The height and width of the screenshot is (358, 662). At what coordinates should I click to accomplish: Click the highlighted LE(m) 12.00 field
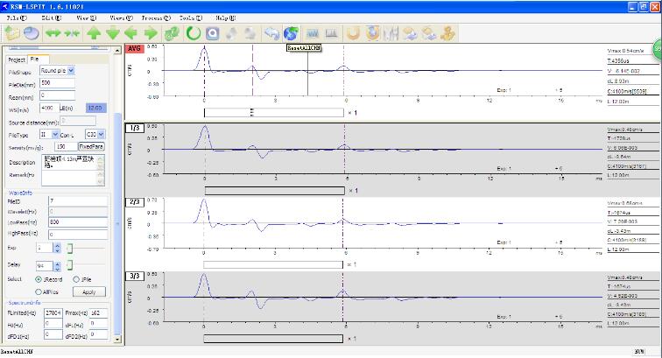tap(95, 108)
